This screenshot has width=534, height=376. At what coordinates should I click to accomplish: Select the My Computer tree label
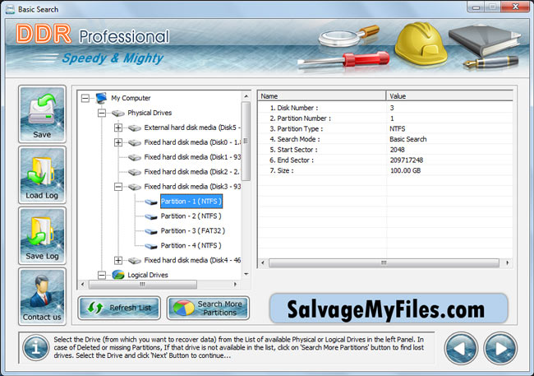point(131,98)
